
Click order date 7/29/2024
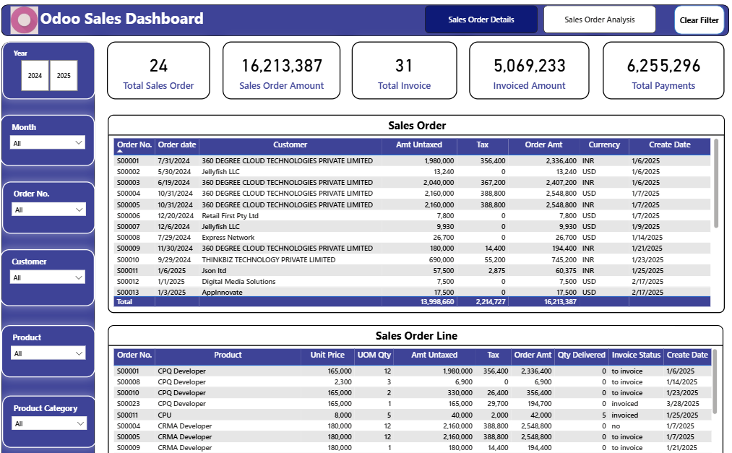pos(174,238)
